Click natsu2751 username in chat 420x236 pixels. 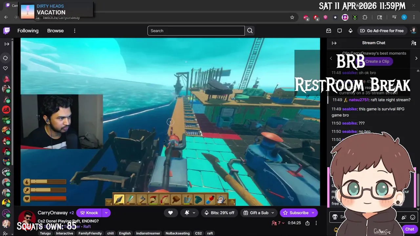tap(359, 100)
